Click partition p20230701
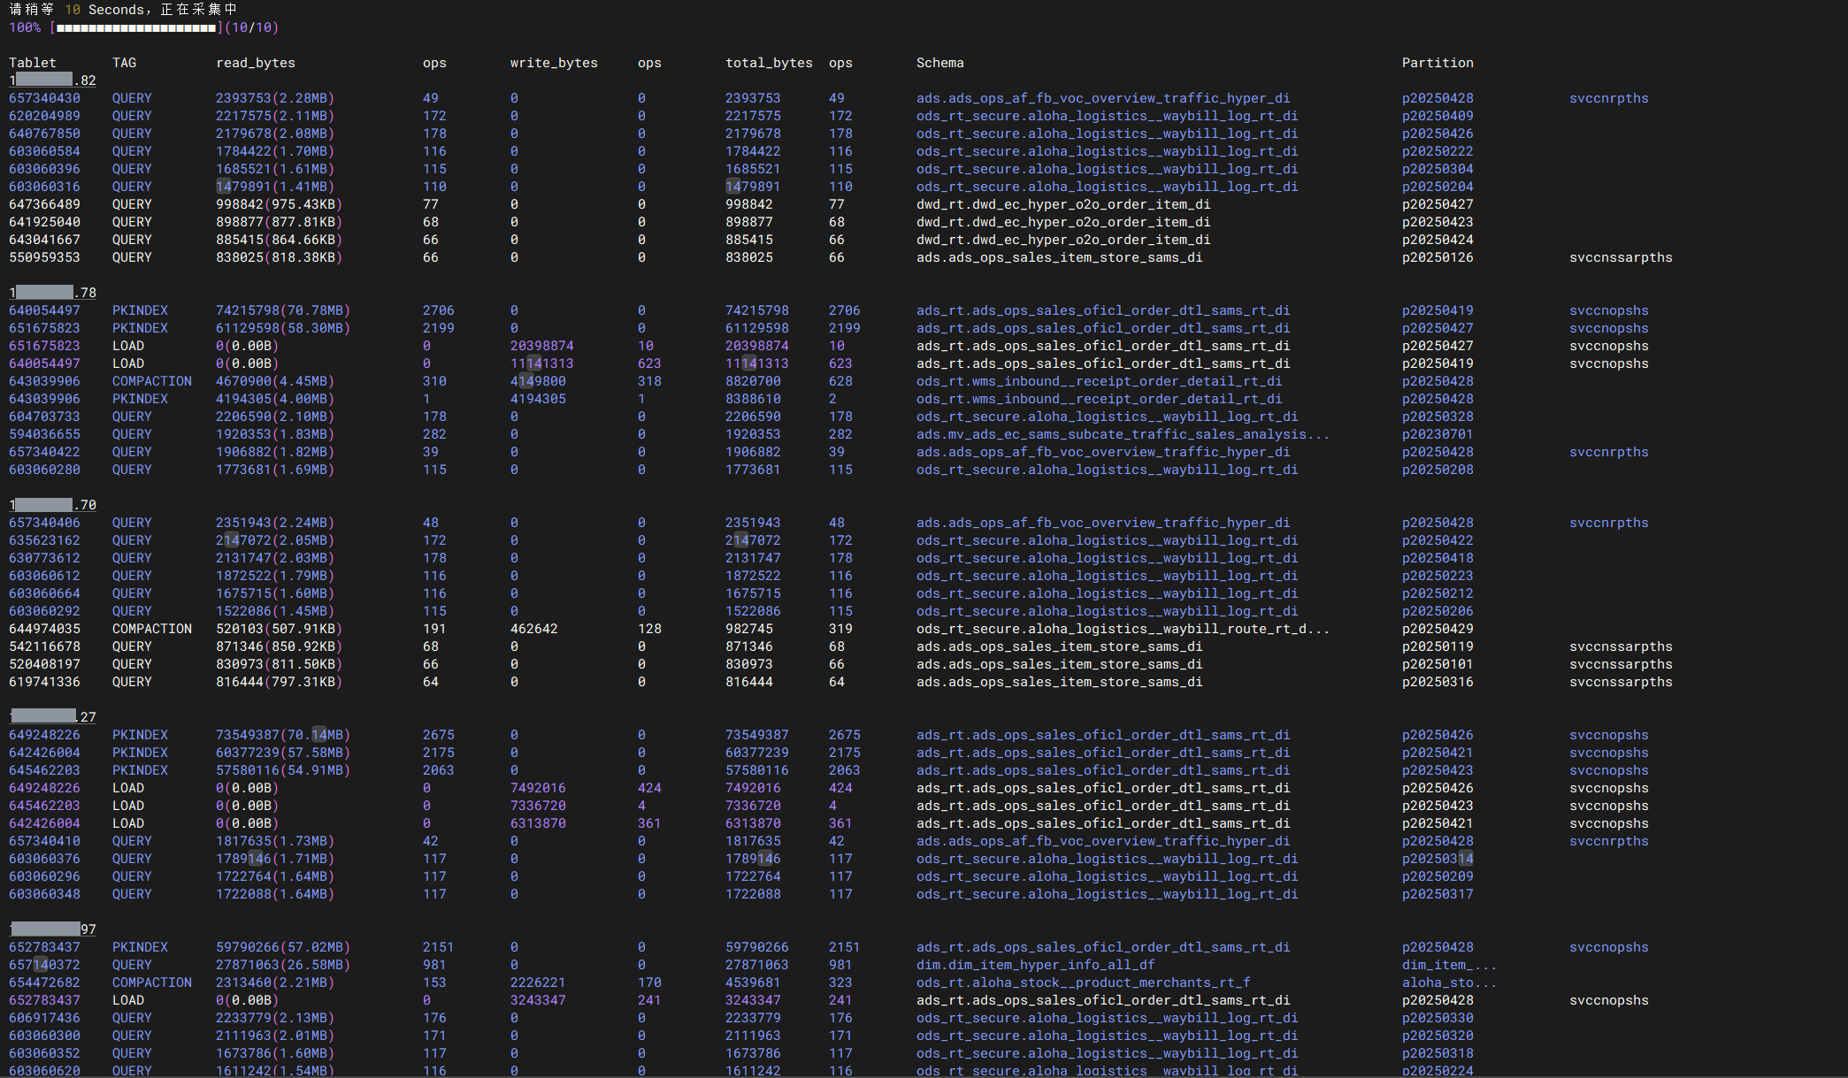 click(1438, 434)
